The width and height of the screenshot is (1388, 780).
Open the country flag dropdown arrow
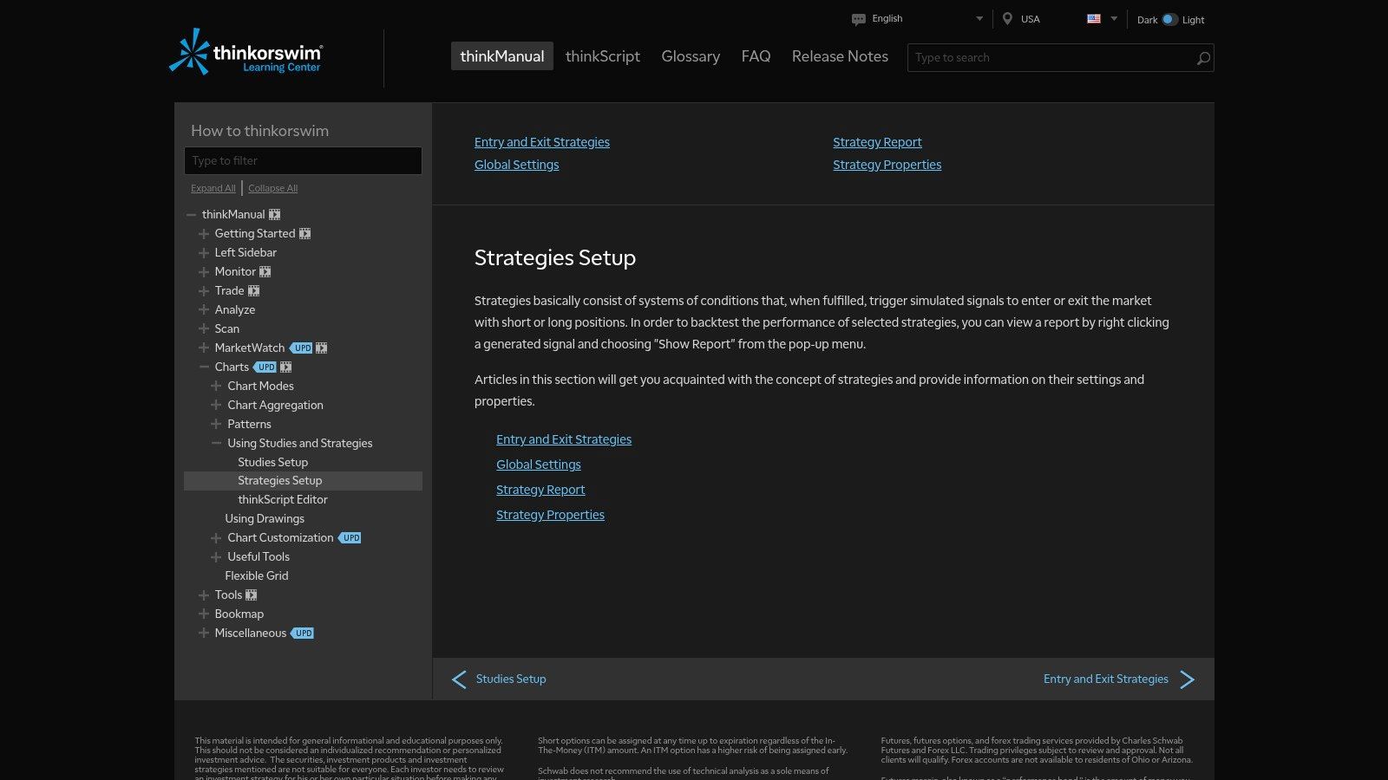1114,18
